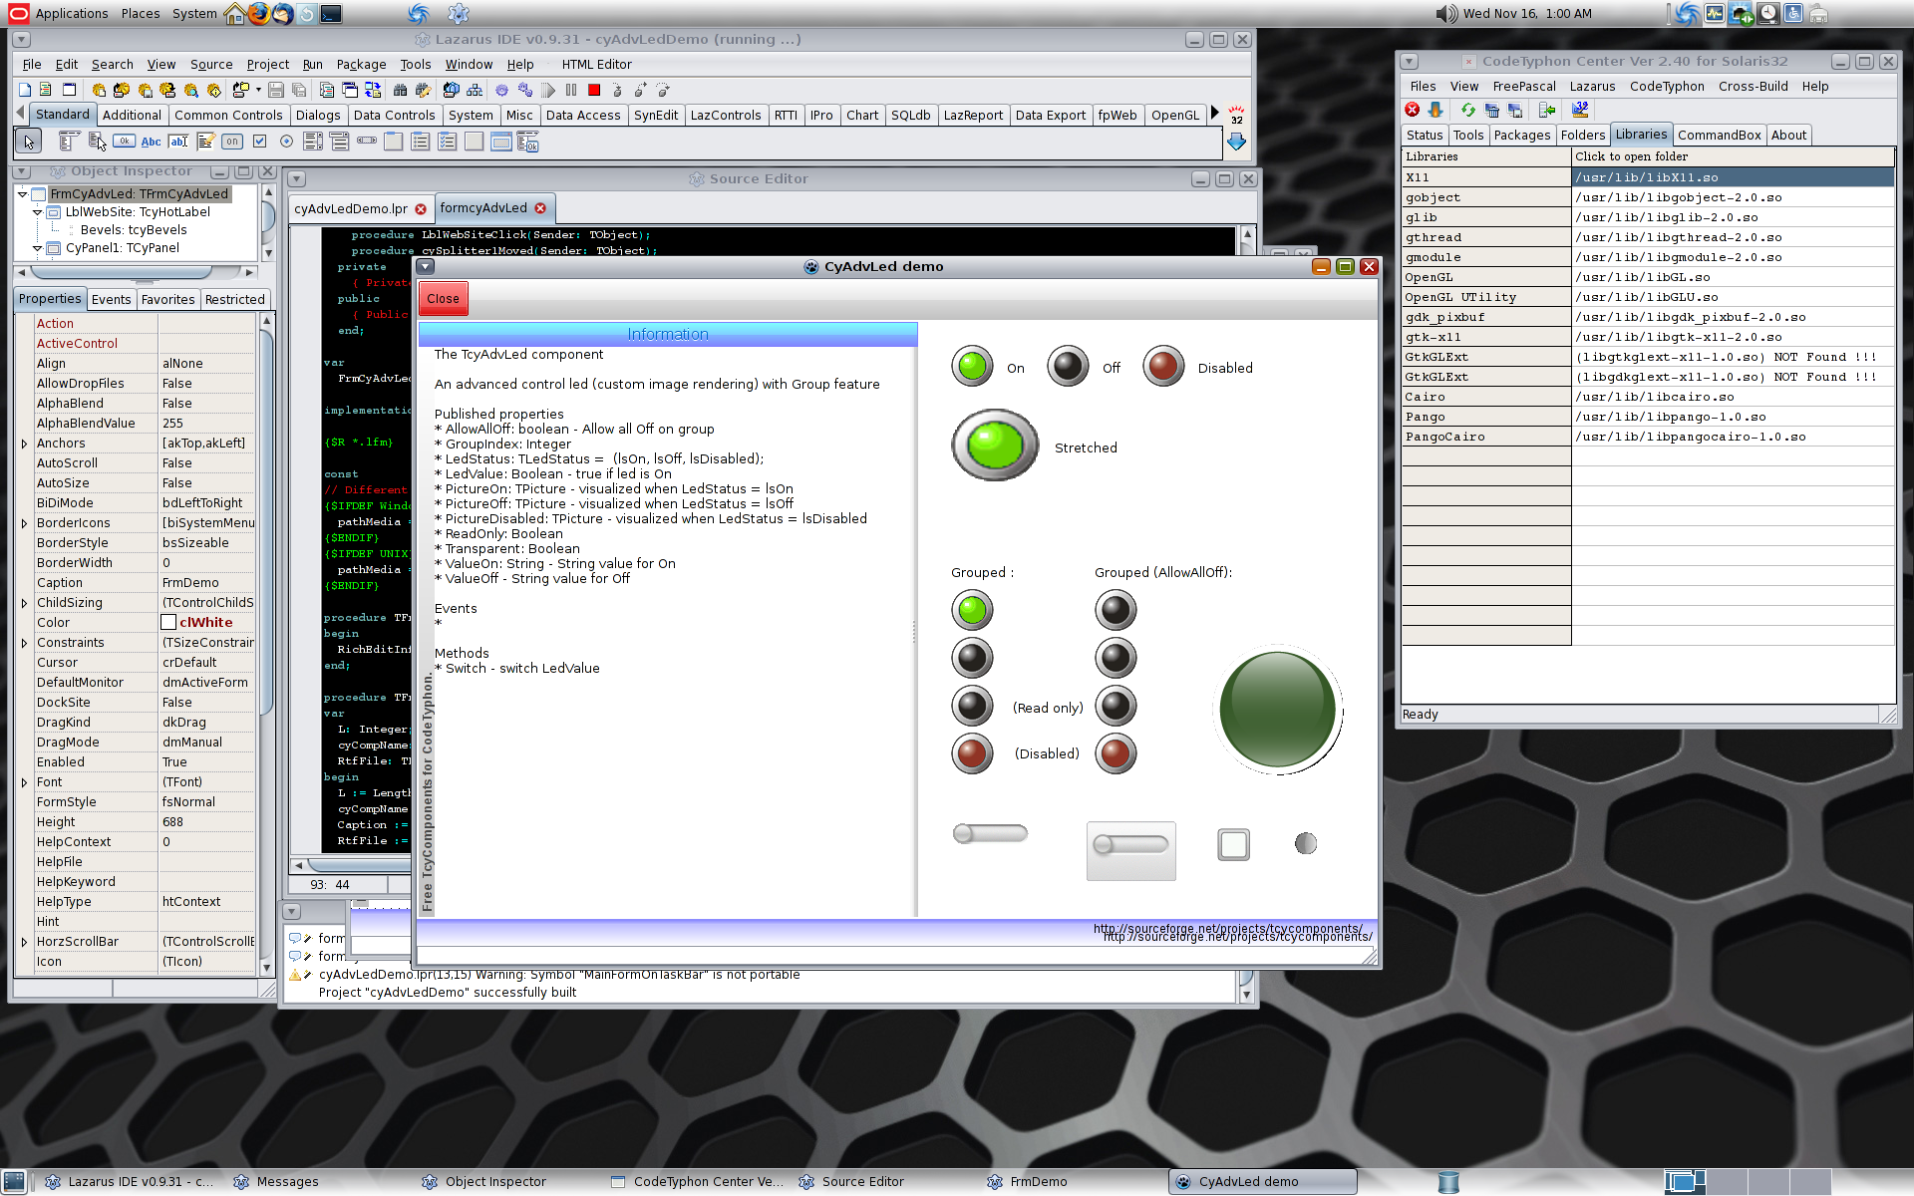Click the green refresh icon in CodeTyphon Center
Image resolution: width=1914 pixels, height=1196 pixels.
[x=1467, y=110]
